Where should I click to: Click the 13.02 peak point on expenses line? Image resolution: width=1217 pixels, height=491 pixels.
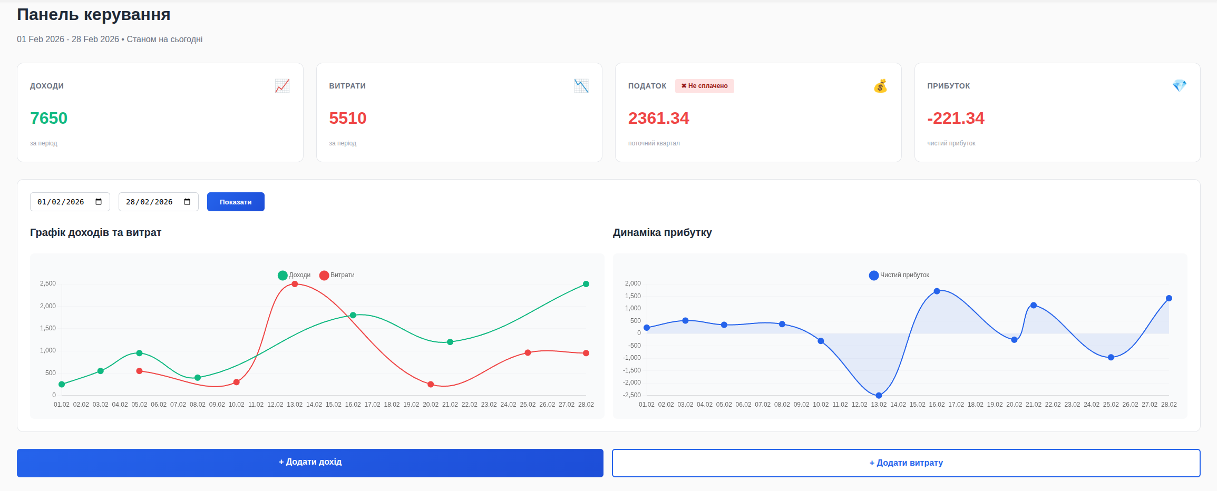pyautogui.click(x=294, y=284)
